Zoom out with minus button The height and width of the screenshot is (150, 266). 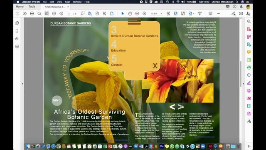click(x=137, y=14)
